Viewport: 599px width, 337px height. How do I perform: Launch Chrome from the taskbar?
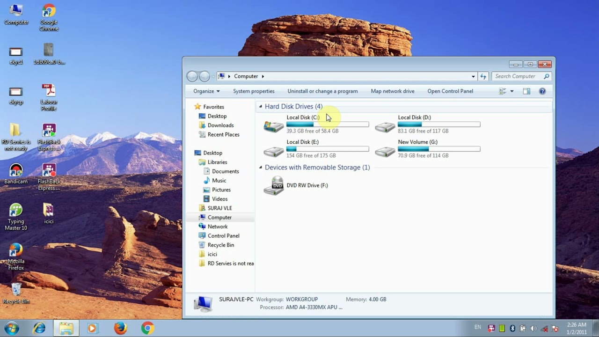147,328
